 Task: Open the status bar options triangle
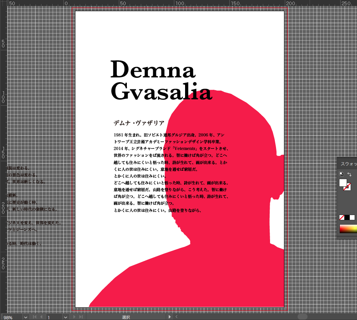(x=170, y=317)
